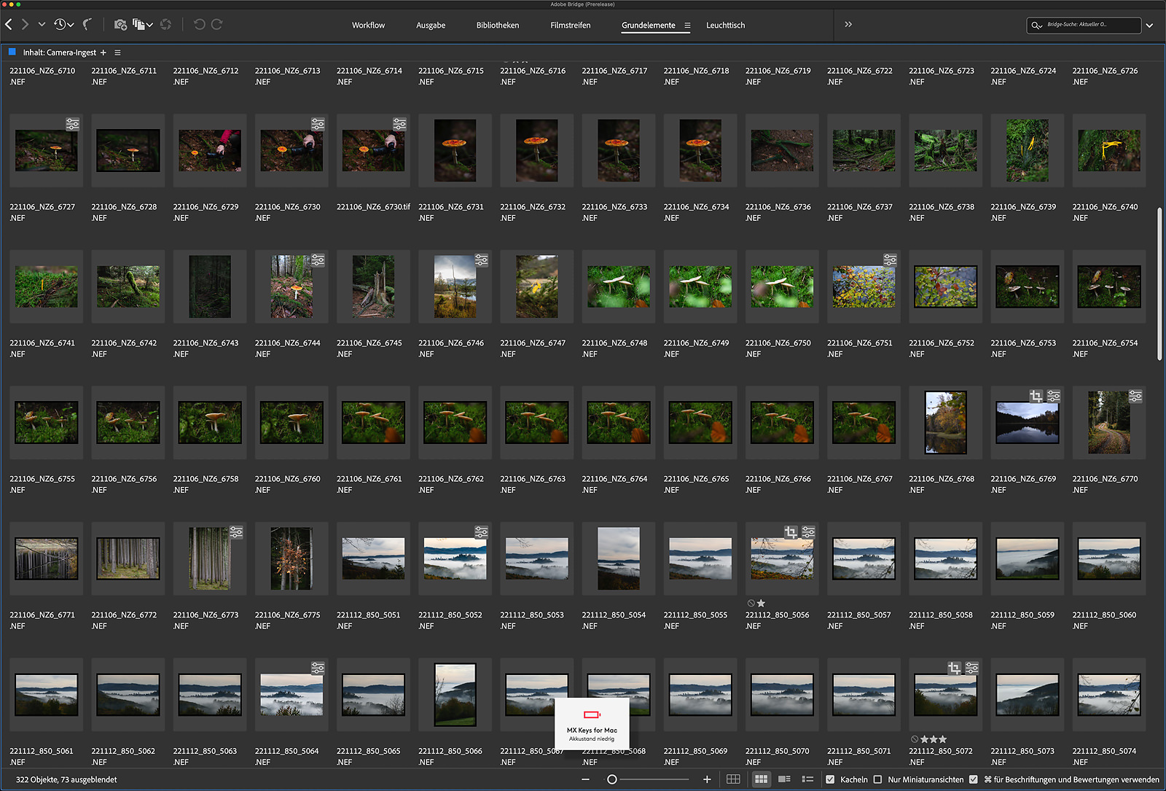Switch to list view icon
Viewport: 1166px width, 791px height.
pos(807,779)
